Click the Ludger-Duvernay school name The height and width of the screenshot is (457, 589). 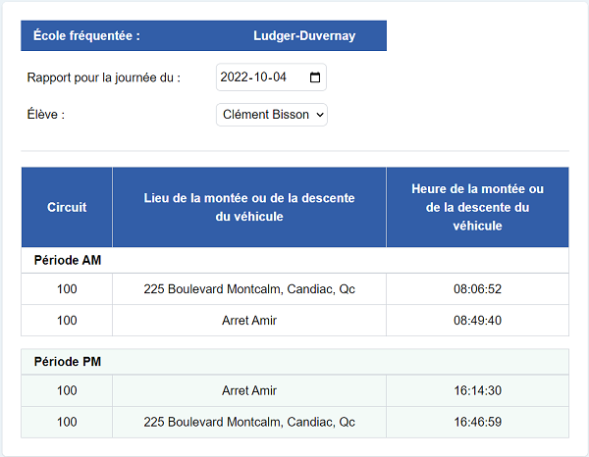[304, 36]
